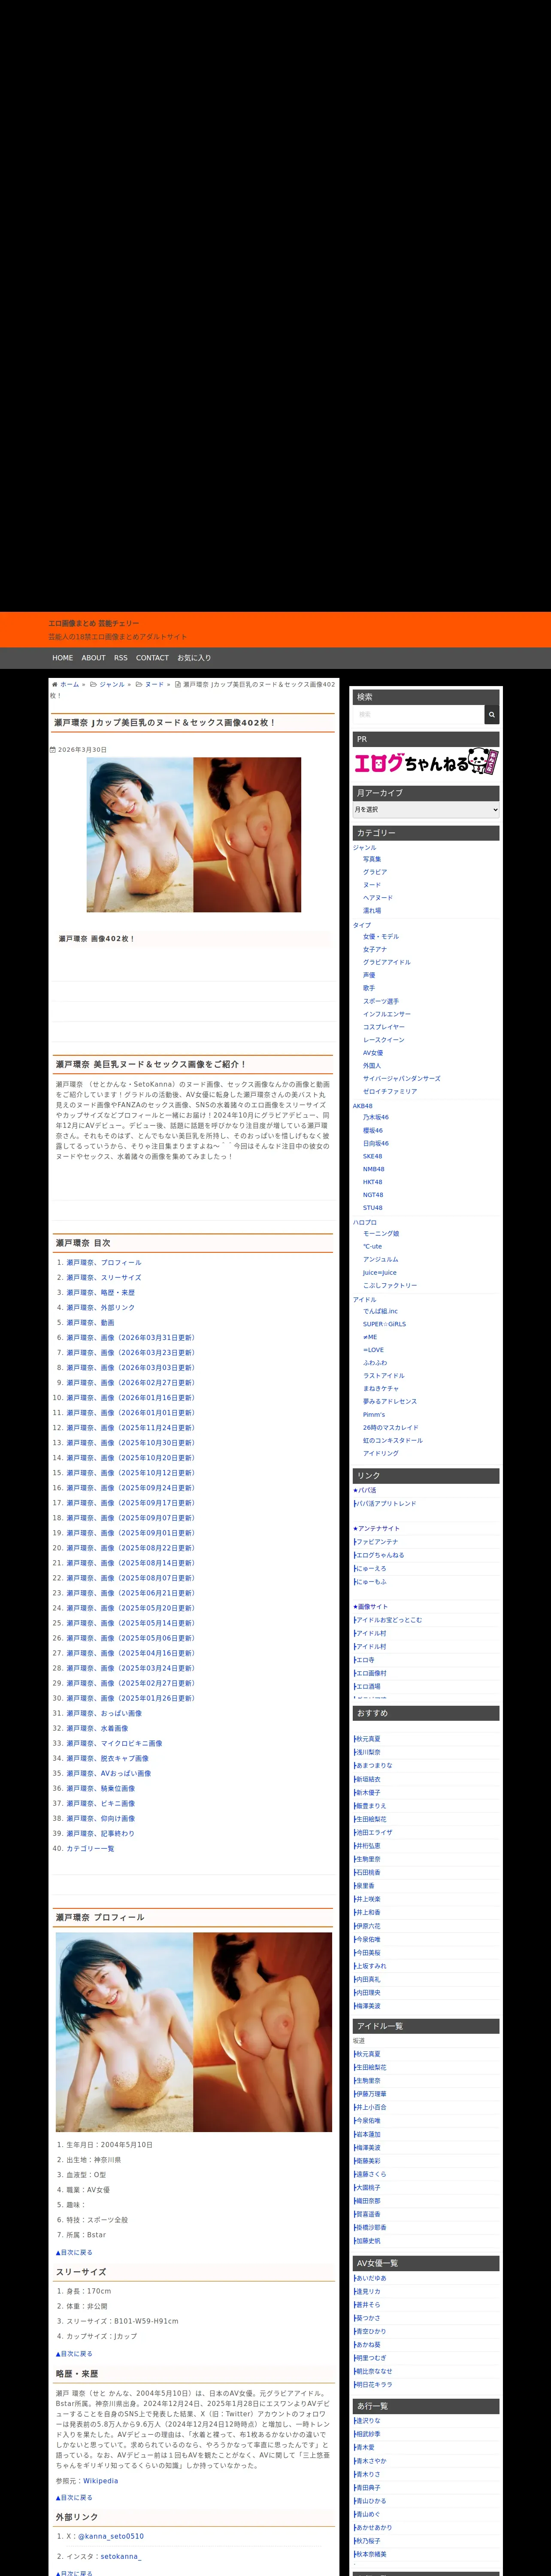Open アンジュルム category link
The height and width of the screenshot is (2576, 551).
(381, 1260)
